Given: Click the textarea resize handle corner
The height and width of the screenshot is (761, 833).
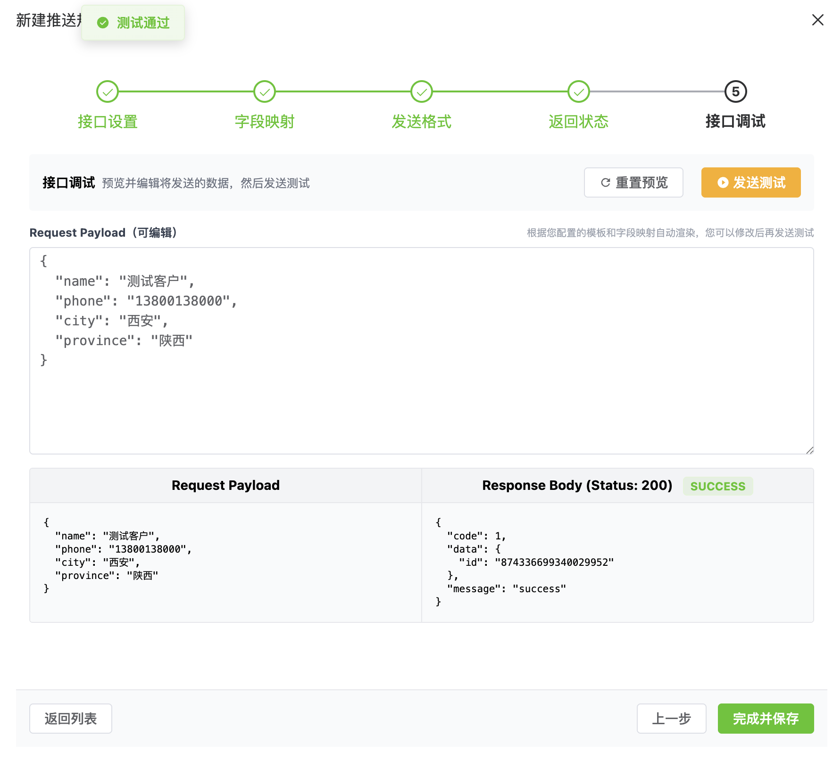Looking at the screenshot, I should click(809, 450).
